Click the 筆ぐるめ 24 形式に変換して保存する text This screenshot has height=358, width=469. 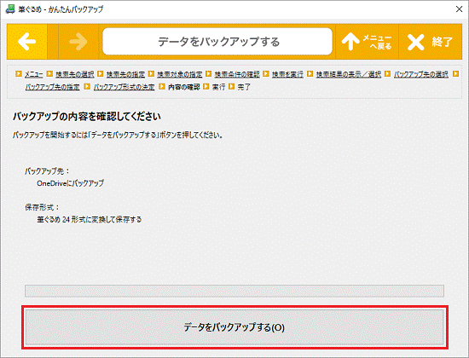tap(90, 220)
